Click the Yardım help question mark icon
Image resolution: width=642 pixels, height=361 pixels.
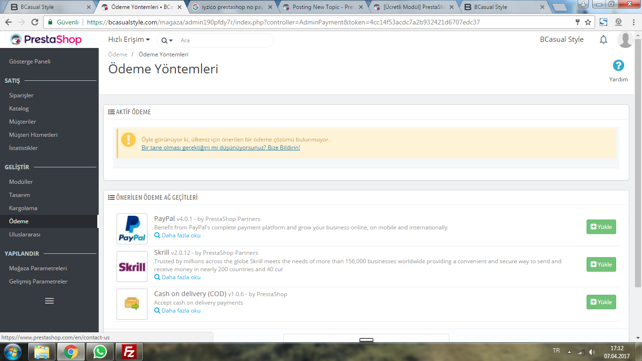(619, 66)
